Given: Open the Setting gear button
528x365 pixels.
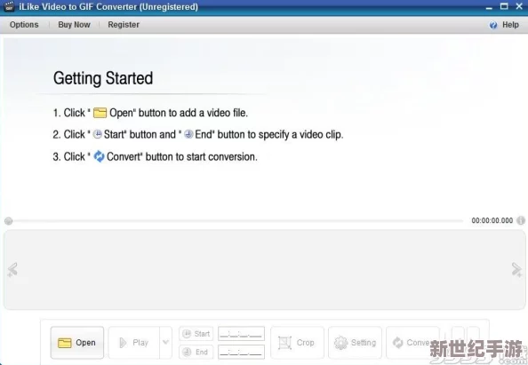Looking at the screenshot, I should point(355,343).
